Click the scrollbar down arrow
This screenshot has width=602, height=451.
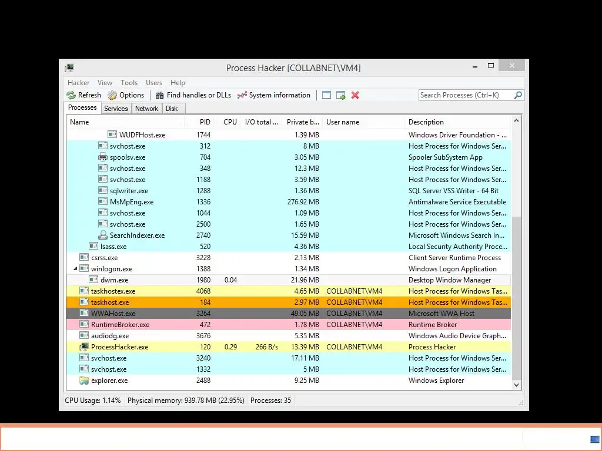(x=516, y=385)
